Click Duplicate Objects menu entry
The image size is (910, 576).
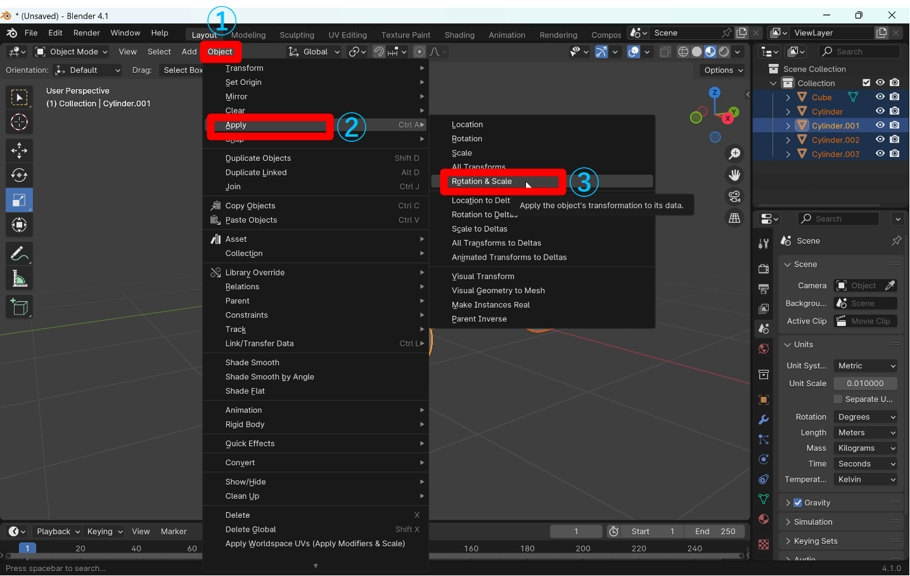coord(316,158)
